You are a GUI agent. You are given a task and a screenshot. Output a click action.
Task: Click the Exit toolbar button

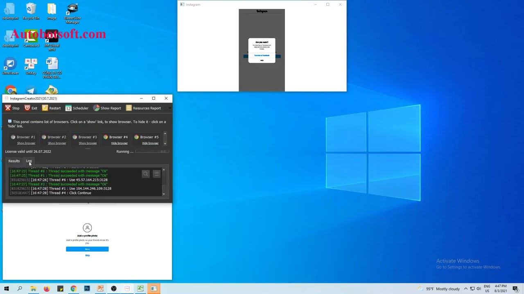31,108
